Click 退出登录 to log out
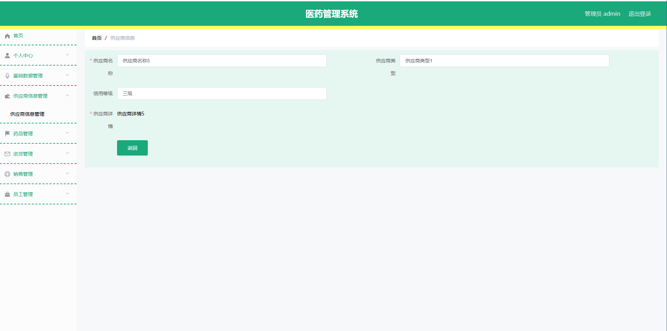Image resolution: width=667 pixels, height=331 pixels. click(639, 14)
